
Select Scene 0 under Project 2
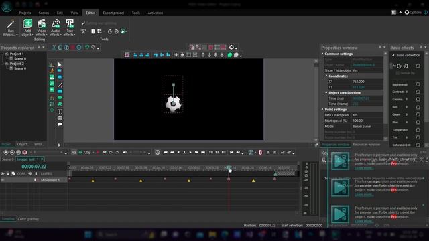(x=20, y=68)
